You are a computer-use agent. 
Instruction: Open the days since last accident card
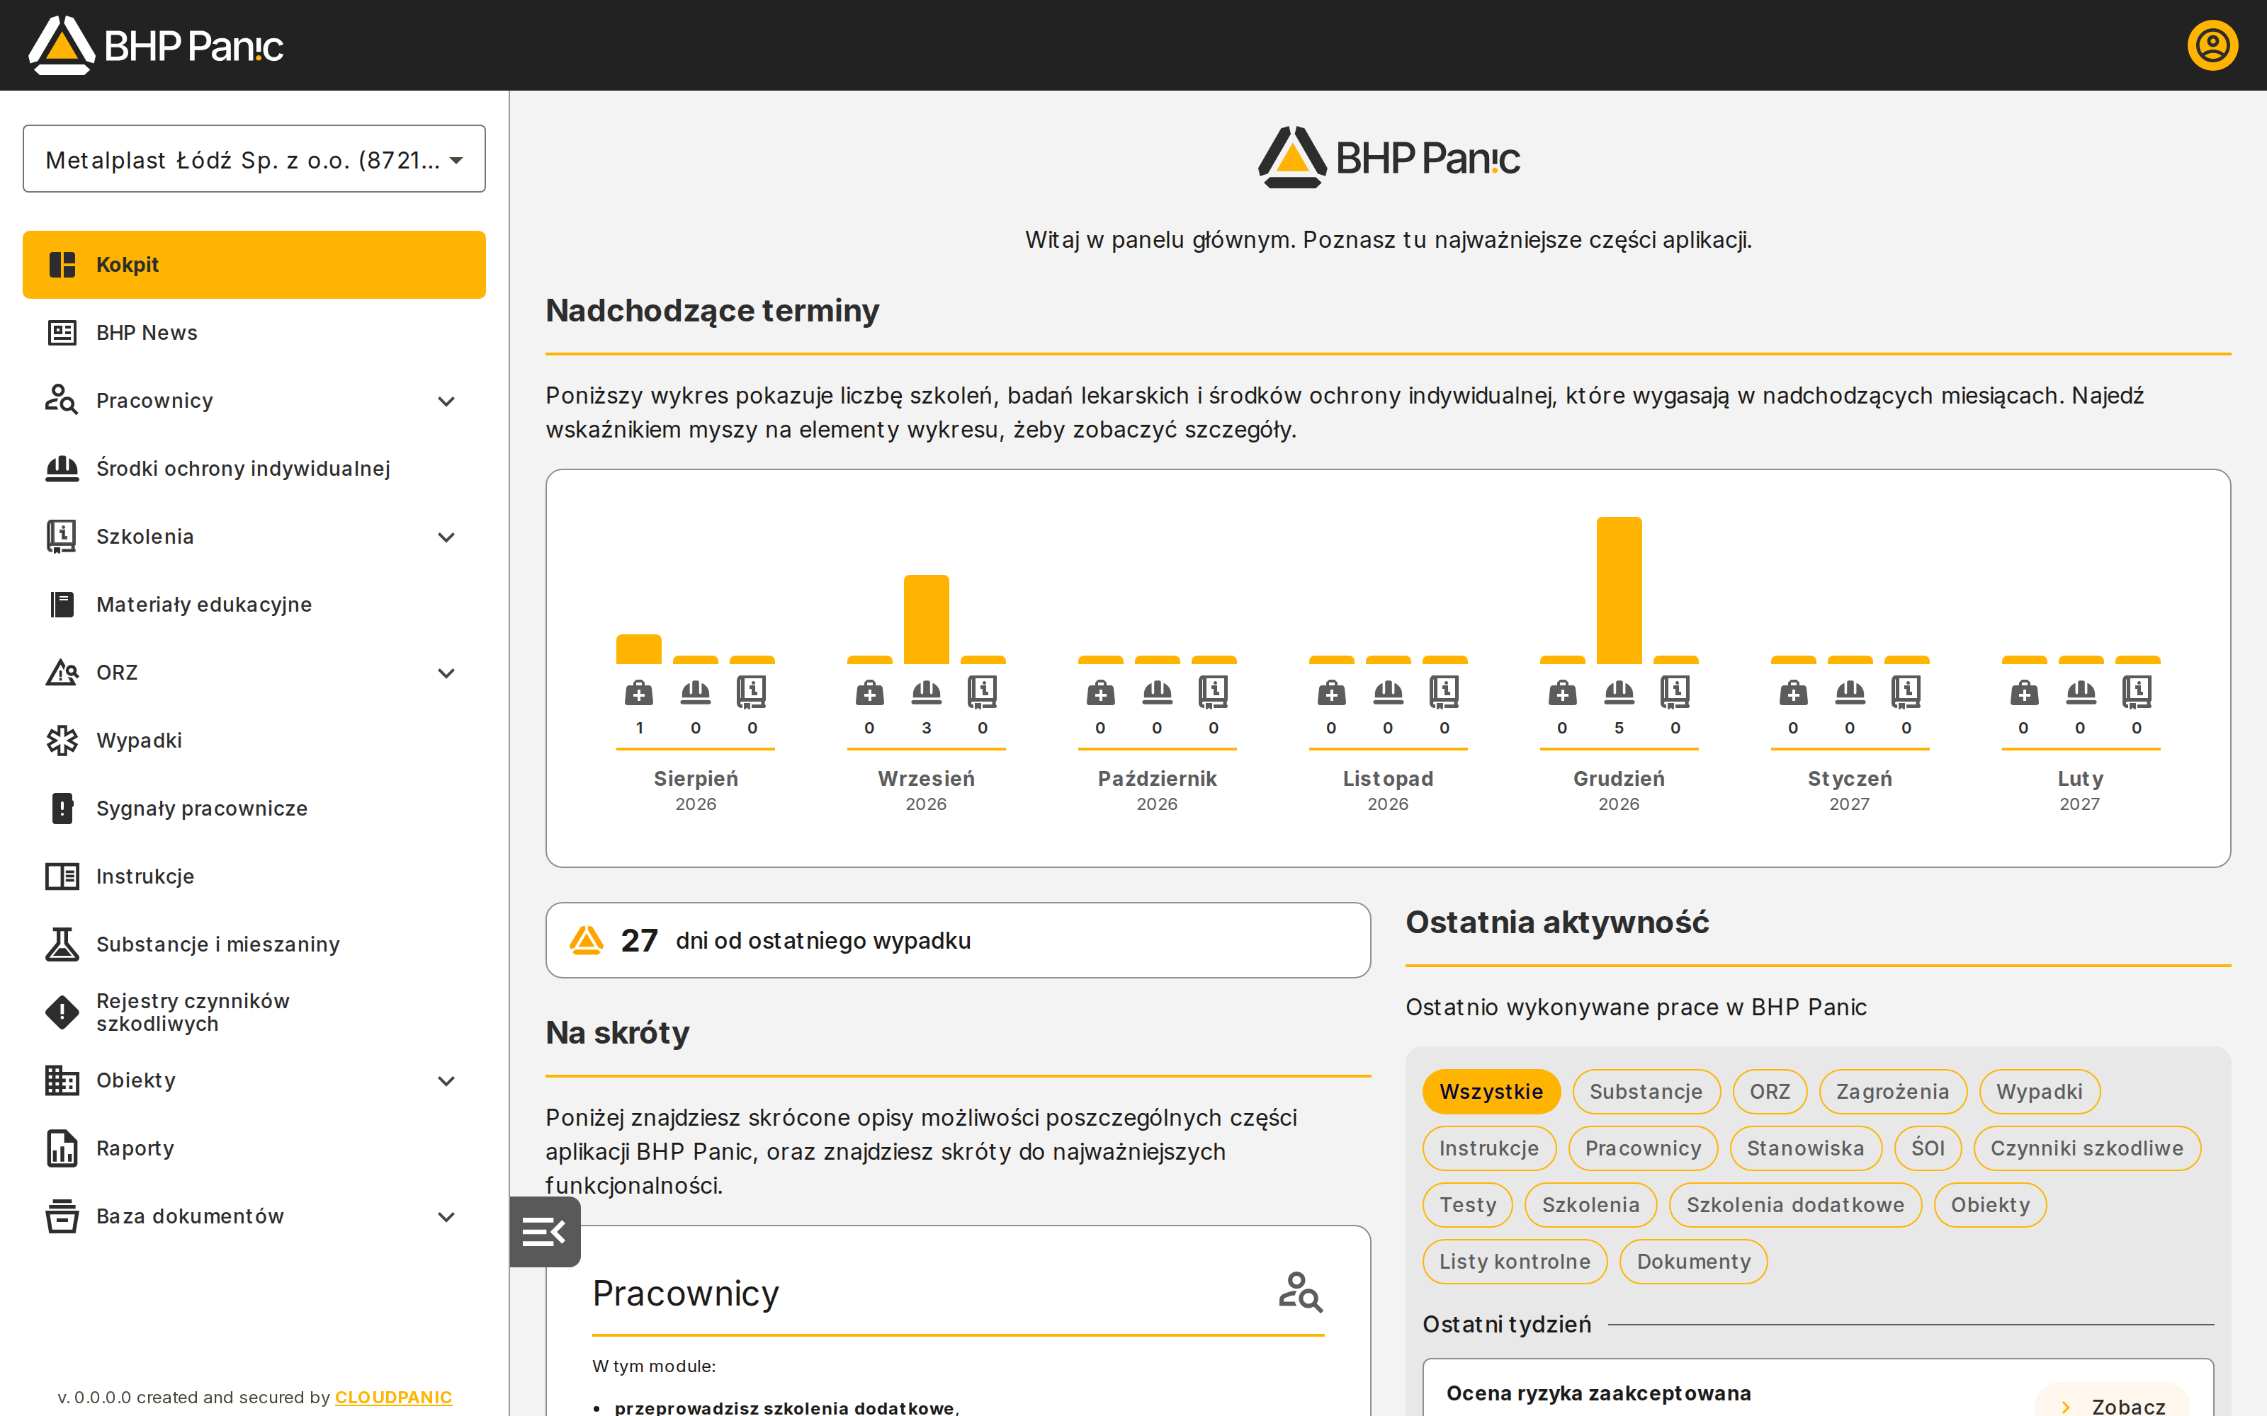pos(957,940)
